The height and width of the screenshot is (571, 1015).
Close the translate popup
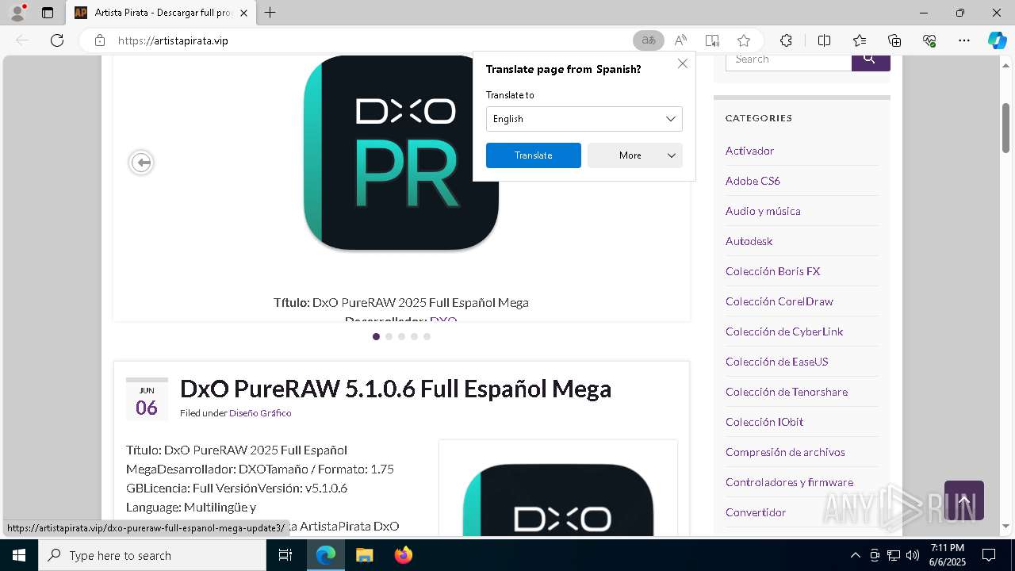tap(683, 63)
